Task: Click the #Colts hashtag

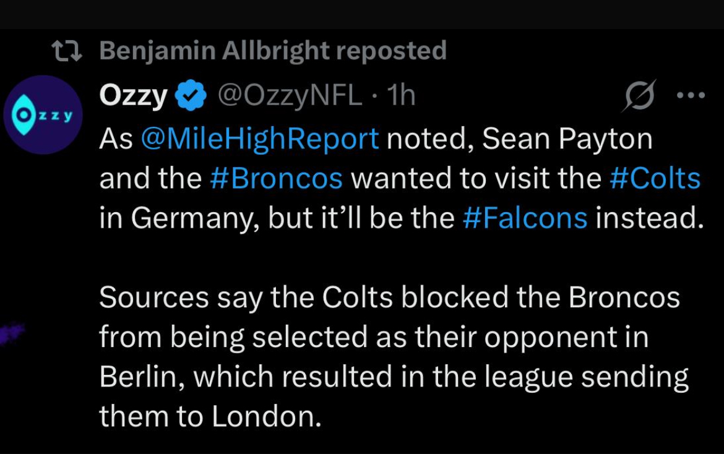Action: pyautogui.click(x=655, y=179)
